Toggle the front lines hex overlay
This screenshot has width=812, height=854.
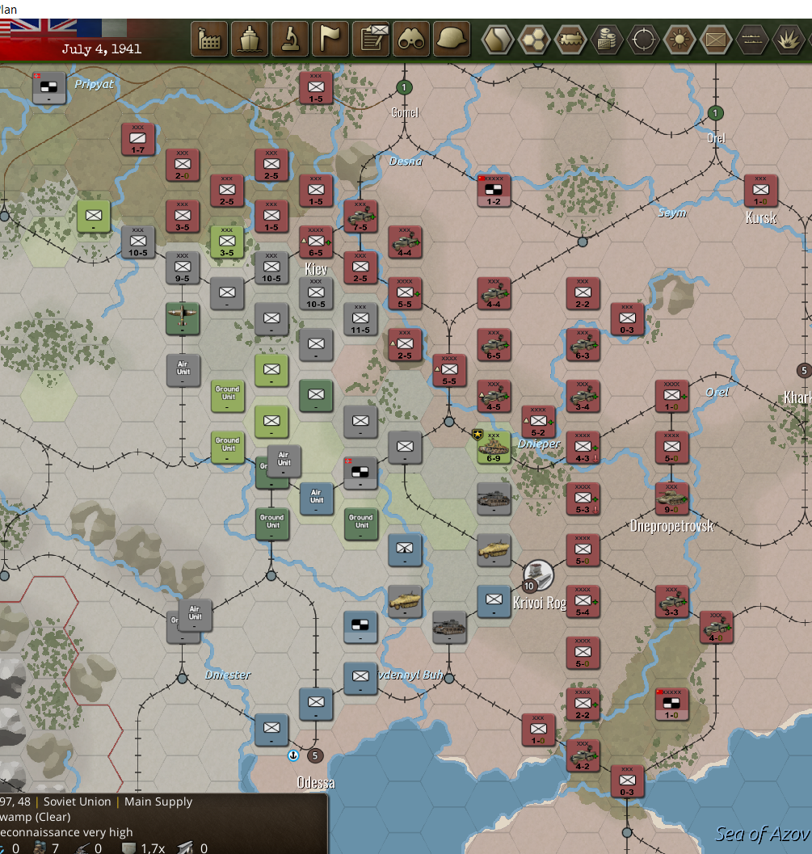(752, 40)
